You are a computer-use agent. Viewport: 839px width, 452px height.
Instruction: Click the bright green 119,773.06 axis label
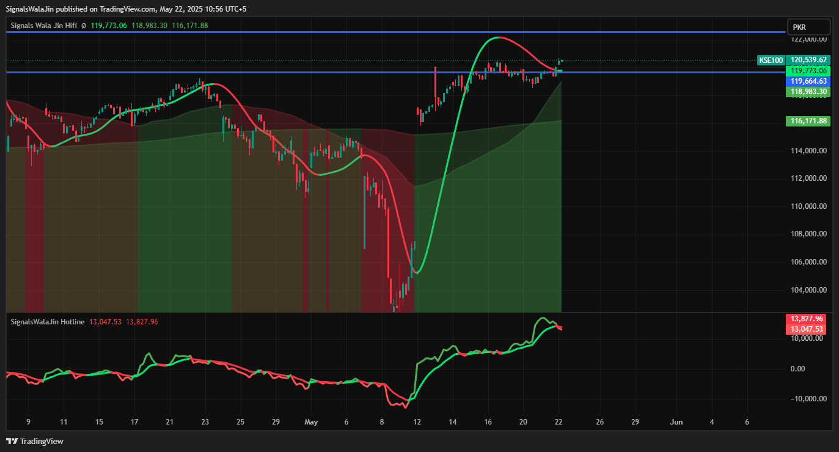coord(808,71)
